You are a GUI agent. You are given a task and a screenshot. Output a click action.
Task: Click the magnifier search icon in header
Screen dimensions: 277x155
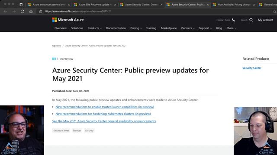pos(251,20)
